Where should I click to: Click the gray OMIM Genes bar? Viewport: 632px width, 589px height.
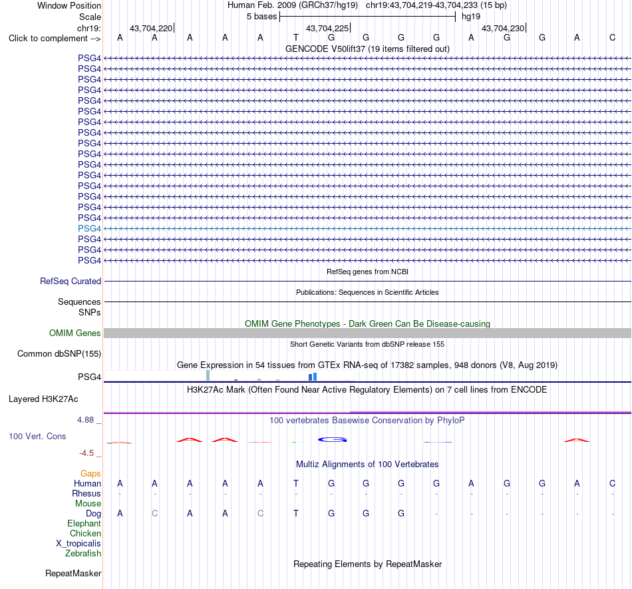(x=367, y=333)
